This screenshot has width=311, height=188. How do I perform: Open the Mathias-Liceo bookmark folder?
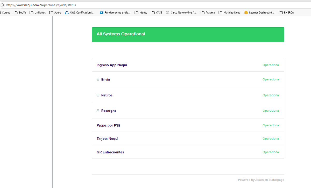pyautogui.click(x=229, y=13)
